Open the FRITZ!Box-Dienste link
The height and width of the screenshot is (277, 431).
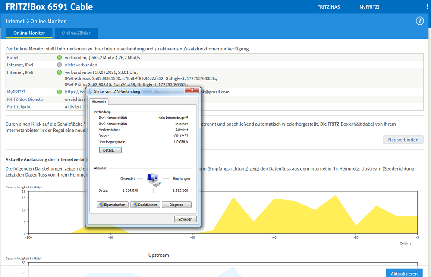(25, 100)
